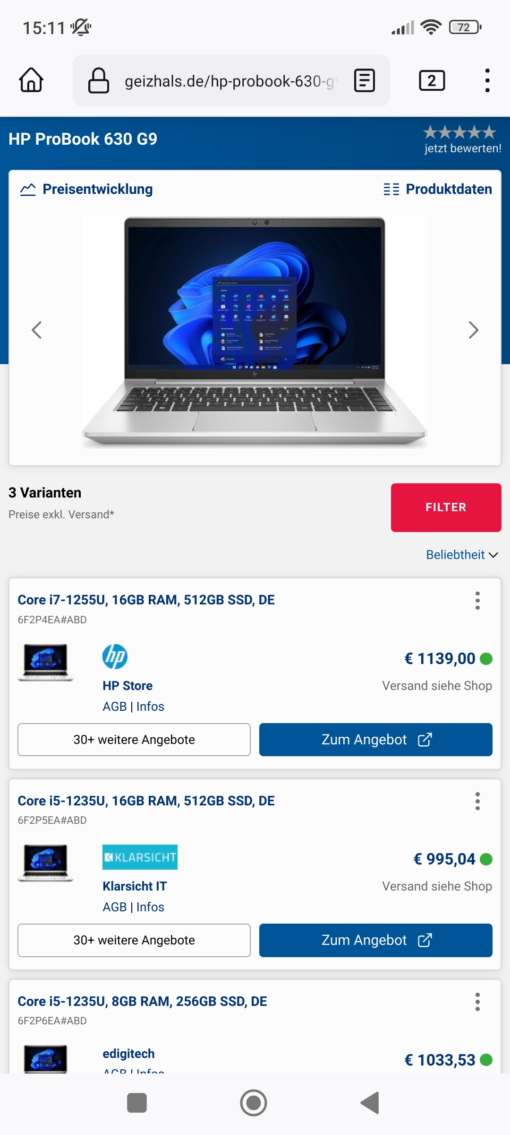The width and height of the screenshot is (510, 1135).
Task: Open the Klarsicht IT shop link
Action: [x=135, y=886]
